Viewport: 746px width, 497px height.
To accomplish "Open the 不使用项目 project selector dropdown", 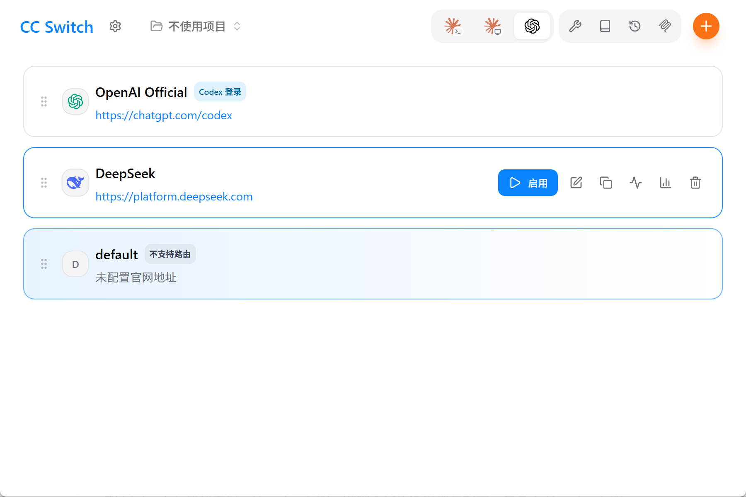I will [196, 26].
